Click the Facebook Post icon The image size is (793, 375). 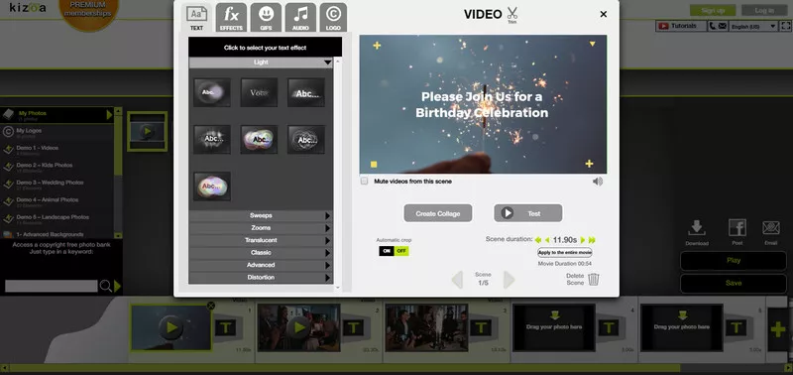[737, 228]
